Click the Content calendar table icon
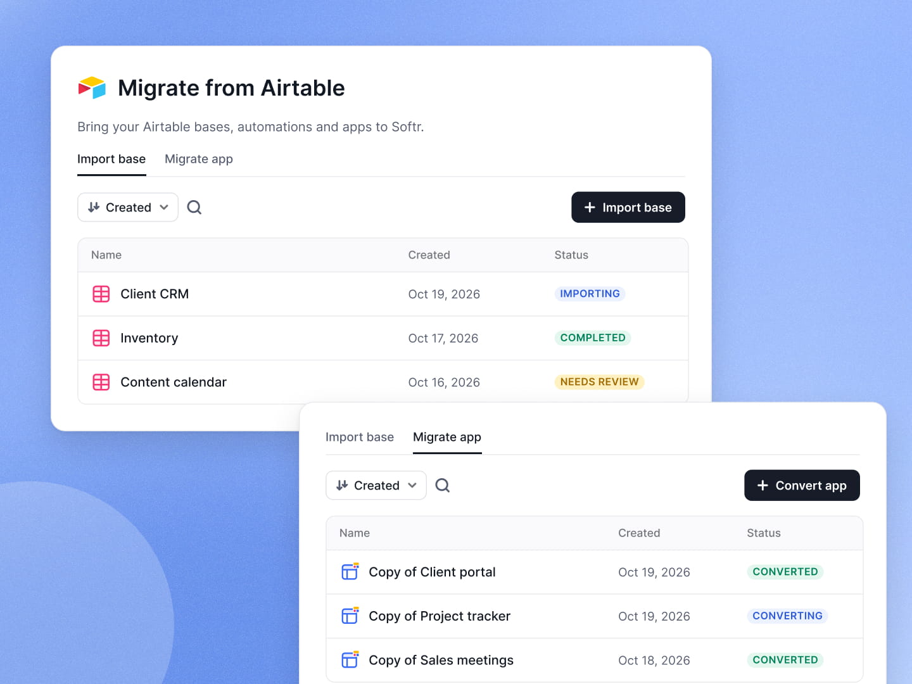 (x=101, y=382)
